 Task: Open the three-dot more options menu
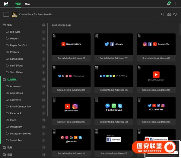coord(175,4)
